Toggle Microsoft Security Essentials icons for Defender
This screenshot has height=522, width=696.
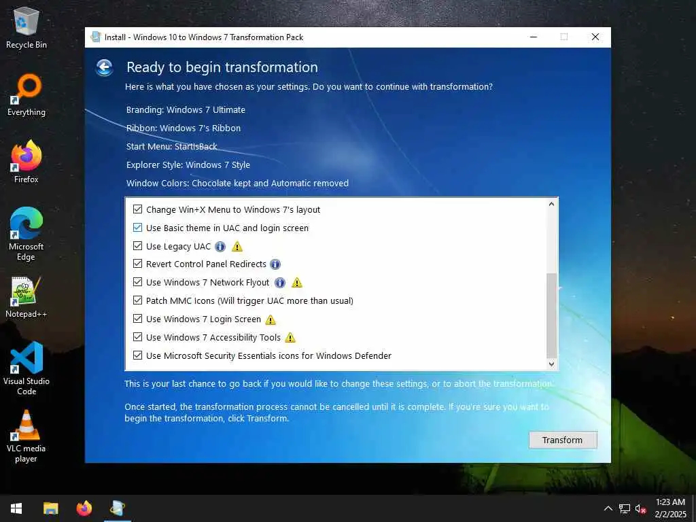(137, 355)
